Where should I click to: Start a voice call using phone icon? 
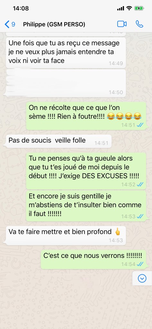[139, 24]
